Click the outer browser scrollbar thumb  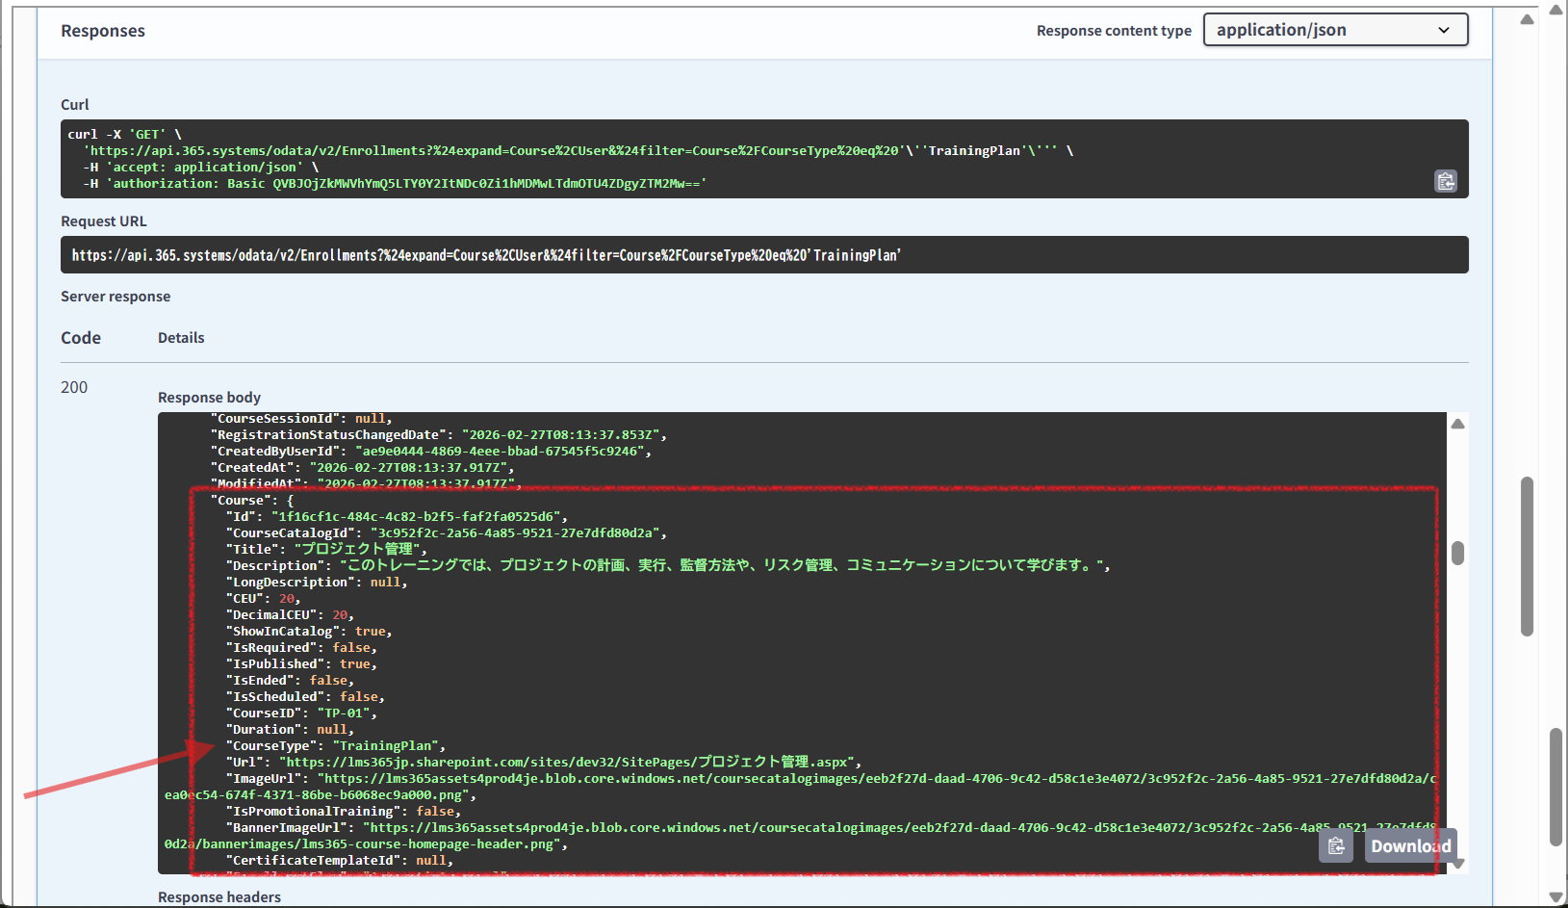pyautogui.click(x=1555, y=787)
